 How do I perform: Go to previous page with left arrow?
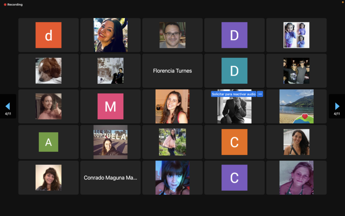point(8,106)
